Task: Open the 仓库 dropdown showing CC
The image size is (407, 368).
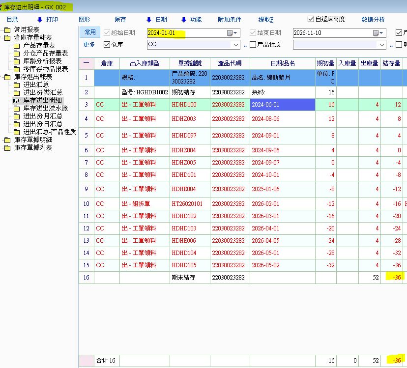Action: (x=235, y=45)
